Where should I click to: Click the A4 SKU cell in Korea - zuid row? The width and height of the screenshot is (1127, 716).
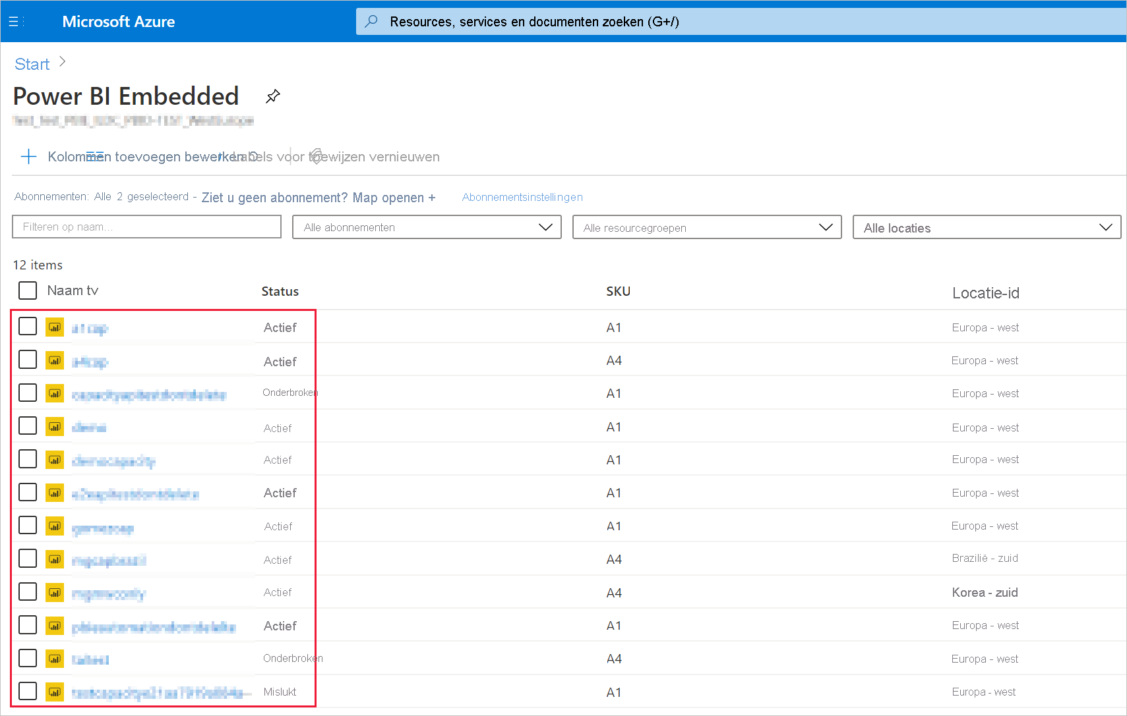pos(614,593)
